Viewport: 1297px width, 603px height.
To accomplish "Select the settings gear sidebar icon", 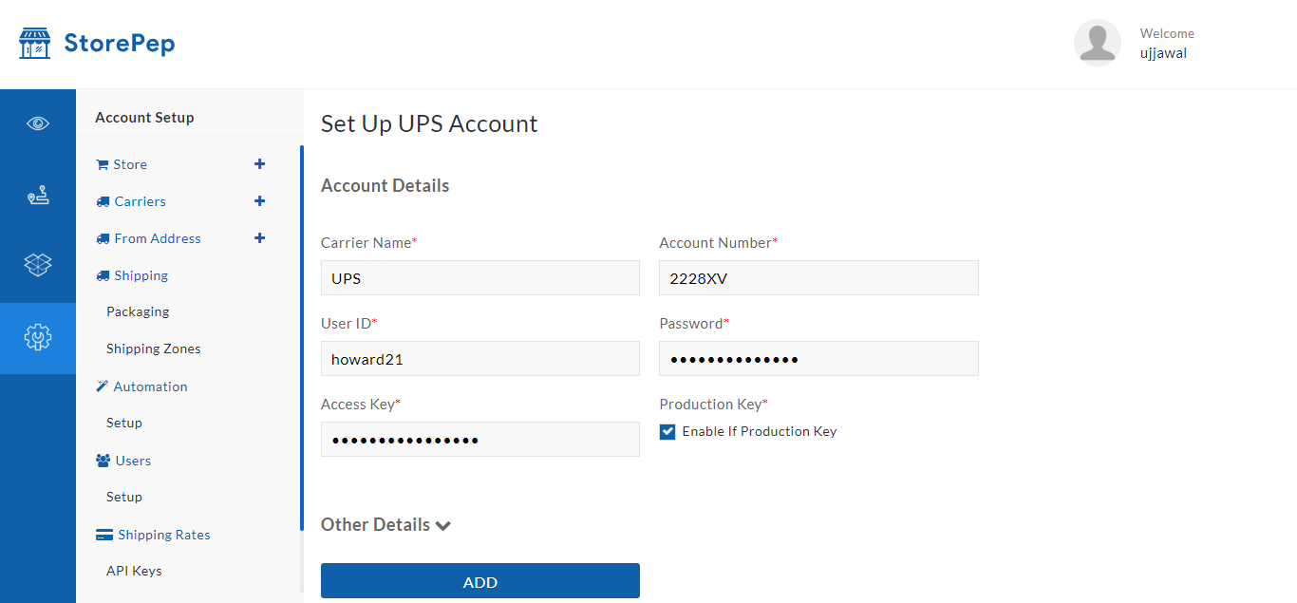I will coord(38,337).
